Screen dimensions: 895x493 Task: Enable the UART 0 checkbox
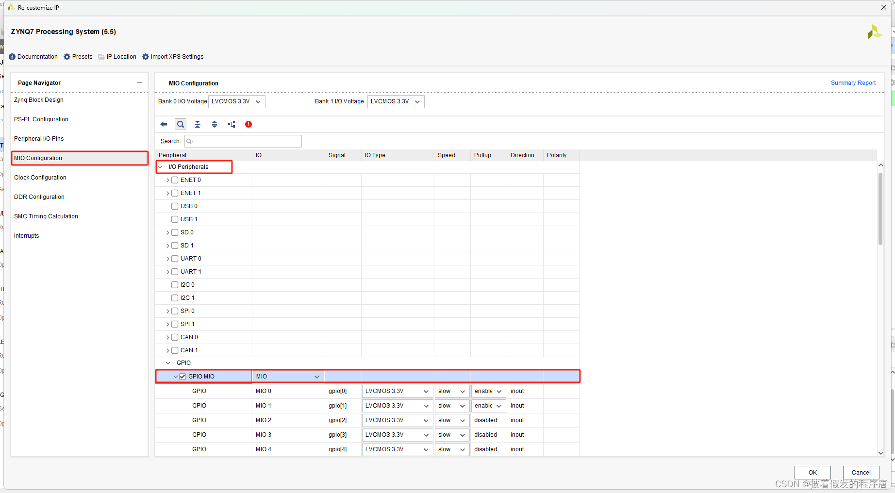pos(175,259)
